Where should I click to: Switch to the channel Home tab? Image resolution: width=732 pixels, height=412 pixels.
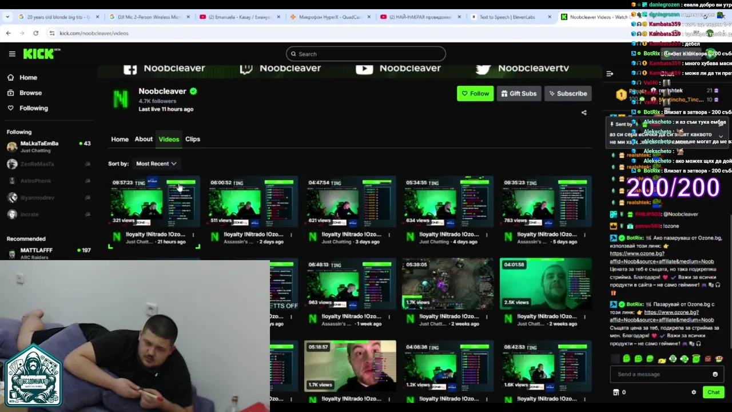click(x=120, y=139)
